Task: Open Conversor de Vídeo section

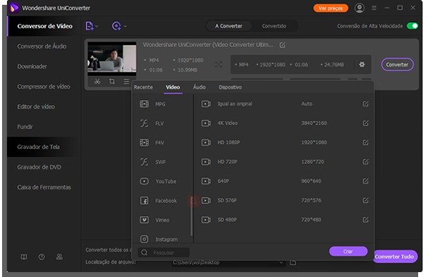Action: pos(44,26)
